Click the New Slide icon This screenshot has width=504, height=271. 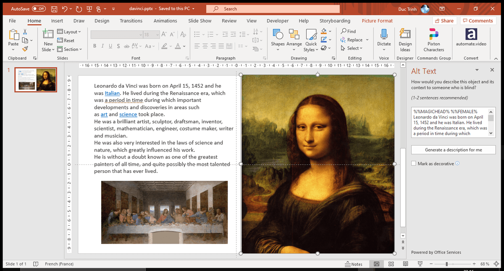(x=48, y=34)
